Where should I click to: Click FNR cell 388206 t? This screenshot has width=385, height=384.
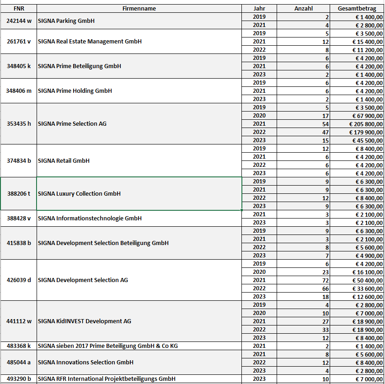19,194
